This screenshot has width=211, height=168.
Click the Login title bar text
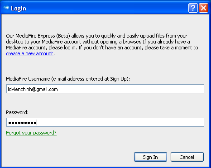tap(19, 9)
